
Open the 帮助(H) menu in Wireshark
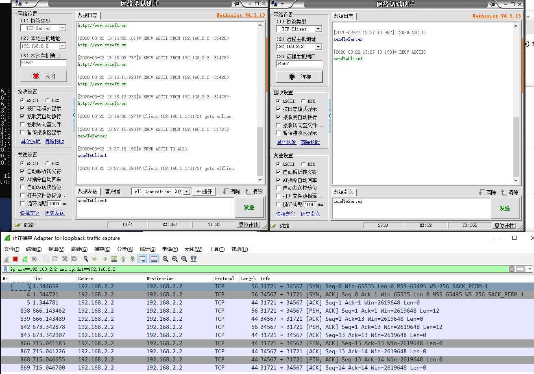240,249
